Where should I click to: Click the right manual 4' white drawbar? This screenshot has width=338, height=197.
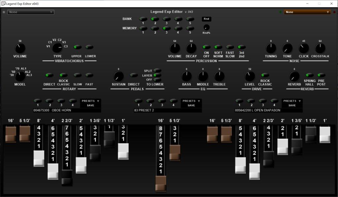[254, 171]
